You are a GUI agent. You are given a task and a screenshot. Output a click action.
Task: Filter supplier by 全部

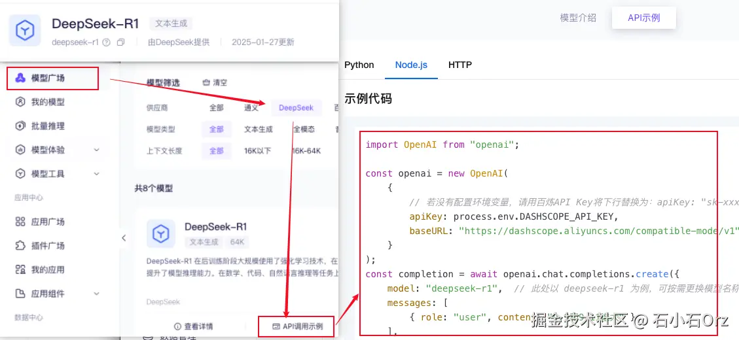(x=216, y=108)
